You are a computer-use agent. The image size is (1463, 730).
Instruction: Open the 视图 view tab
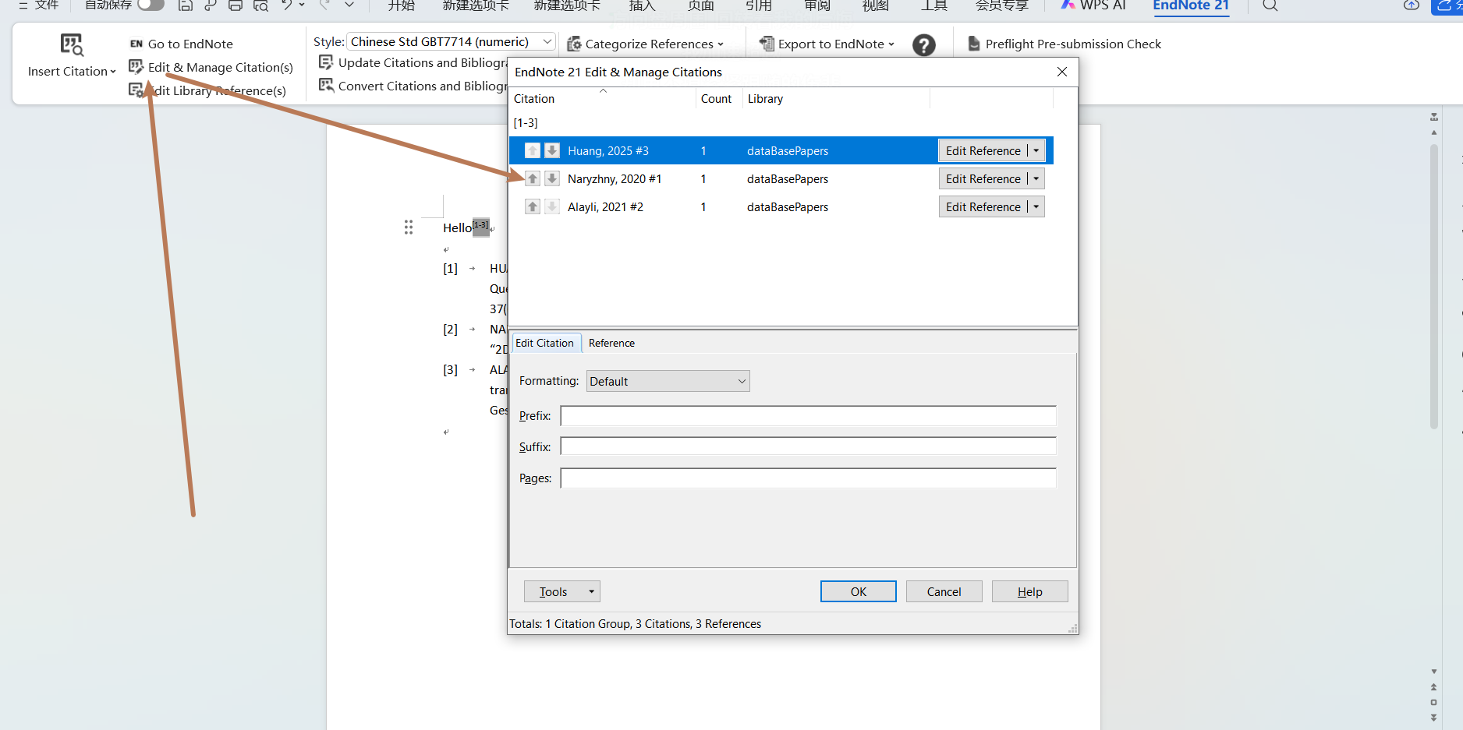pos(876,5)
